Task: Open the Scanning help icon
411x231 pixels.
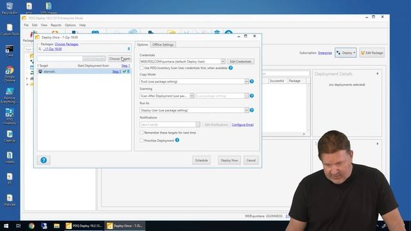Action: click(252, 96)
